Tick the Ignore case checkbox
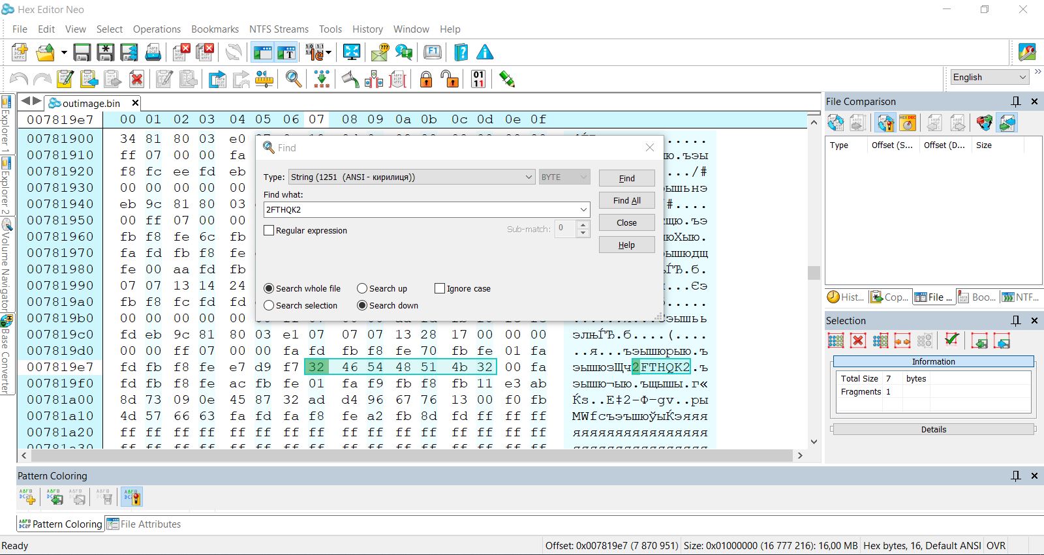The height and width of the screenshot is (555, 1044). [x=440, y=288]
